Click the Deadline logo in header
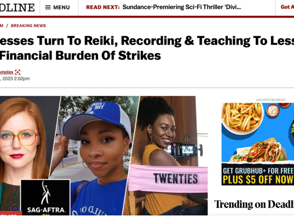294x222 pixels. tap(17, 8)
